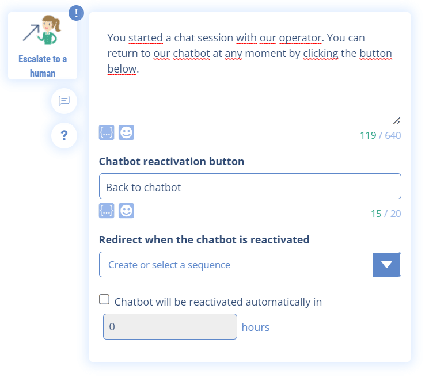Click the question mark help icon
This screenshot has height=377, width=429.
tap(64, 136)
